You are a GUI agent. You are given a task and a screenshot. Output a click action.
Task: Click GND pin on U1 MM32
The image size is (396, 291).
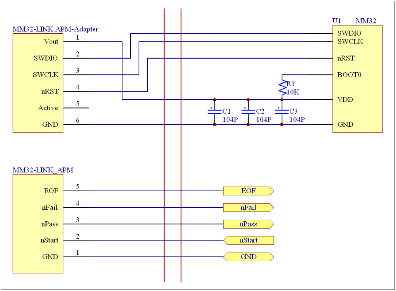coord(345,124)
